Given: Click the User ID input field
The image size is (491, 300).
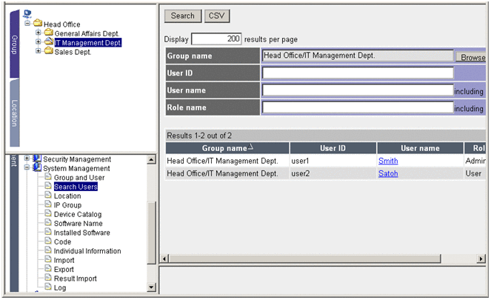Looking at the screenshot, I should click(x=358, y=73).
